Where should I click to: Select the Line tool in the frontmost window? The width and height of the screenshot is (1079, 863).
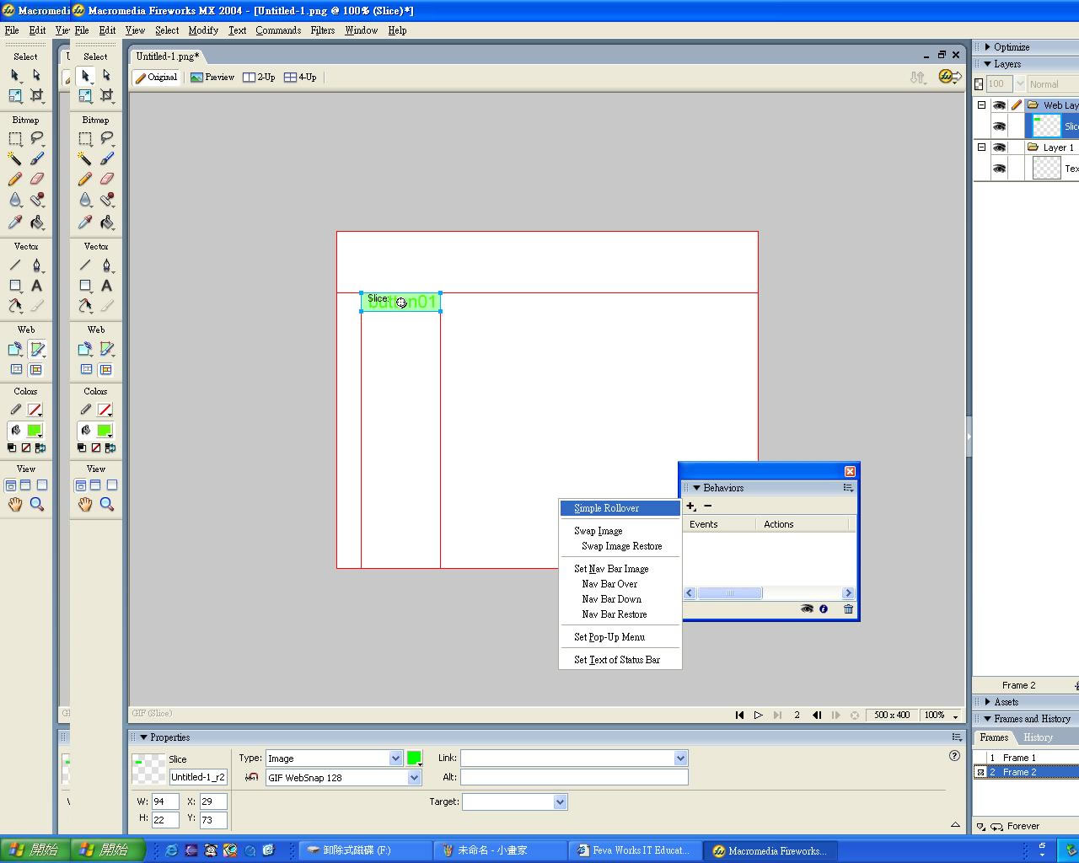85,265
